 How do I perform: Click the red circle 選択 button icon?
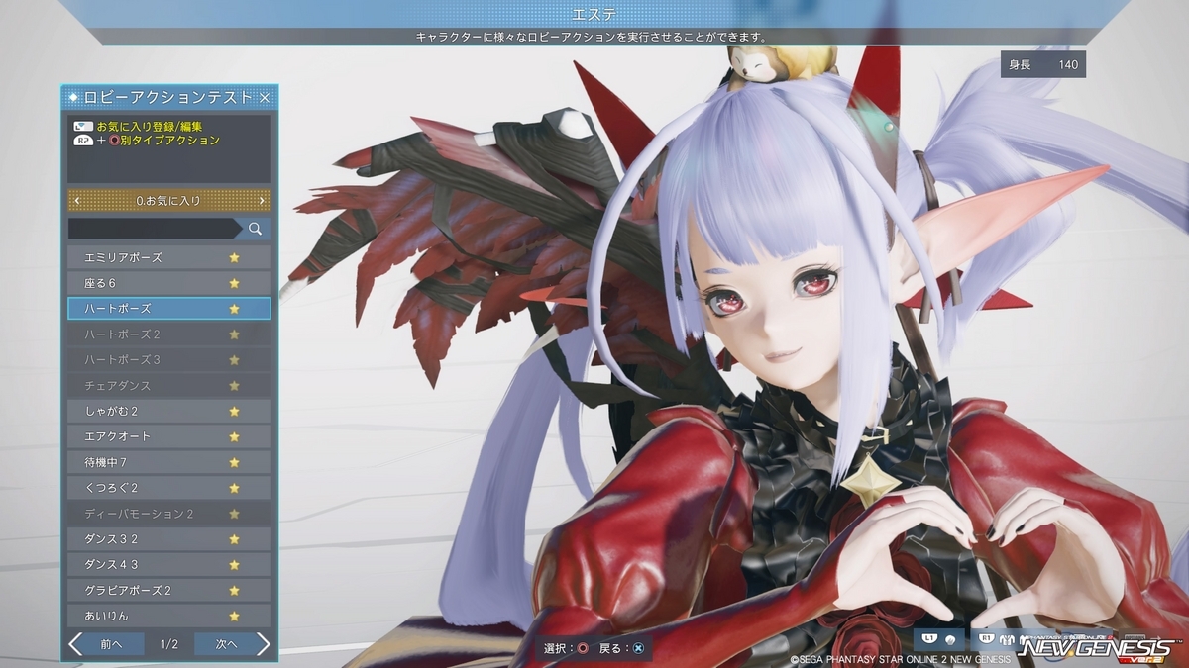[583, 648]
